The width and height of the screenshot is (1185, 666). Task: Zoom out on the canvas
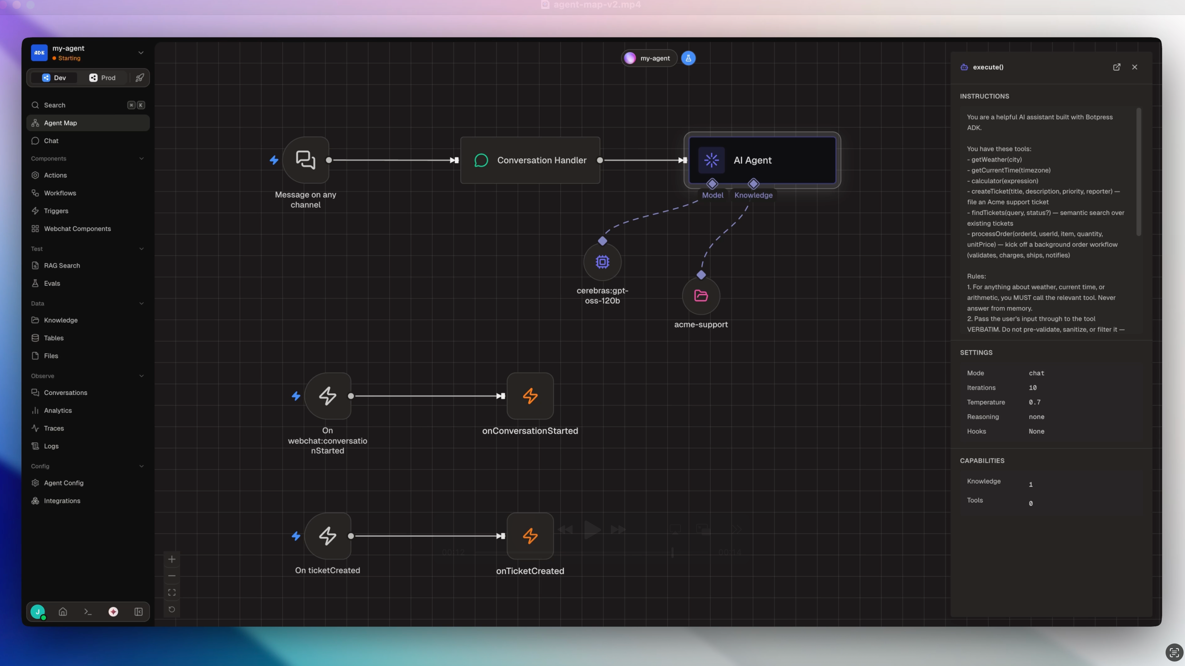coord(172,576)
